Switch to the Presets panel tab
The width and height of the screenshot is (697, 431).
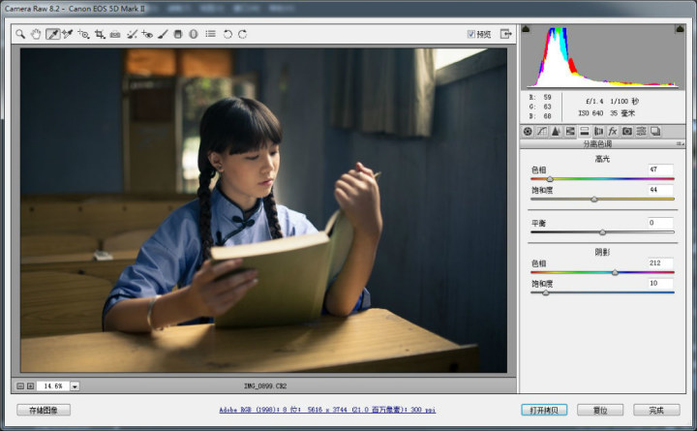pos(641,131)
